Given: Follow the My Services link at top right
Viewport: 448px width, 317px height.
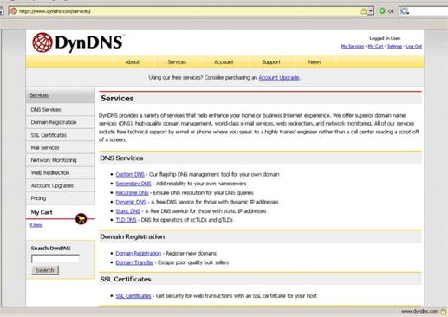Looking at the screenshot, I should 353,46.
